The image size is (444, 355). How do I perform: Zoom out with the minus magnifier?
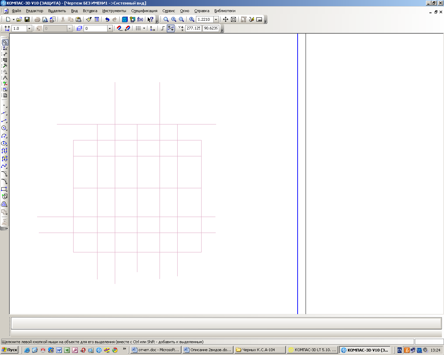click(x=181, y=19)
